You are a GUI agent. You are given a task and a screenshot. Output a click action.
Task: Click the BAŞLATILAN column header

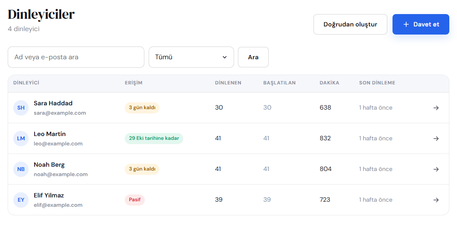[279, 83]
